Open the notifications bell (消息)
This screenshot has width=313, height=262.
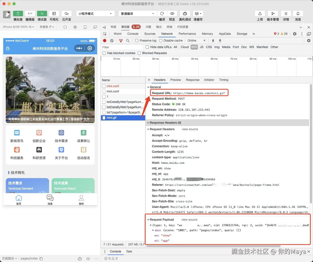tap(298, 14)
